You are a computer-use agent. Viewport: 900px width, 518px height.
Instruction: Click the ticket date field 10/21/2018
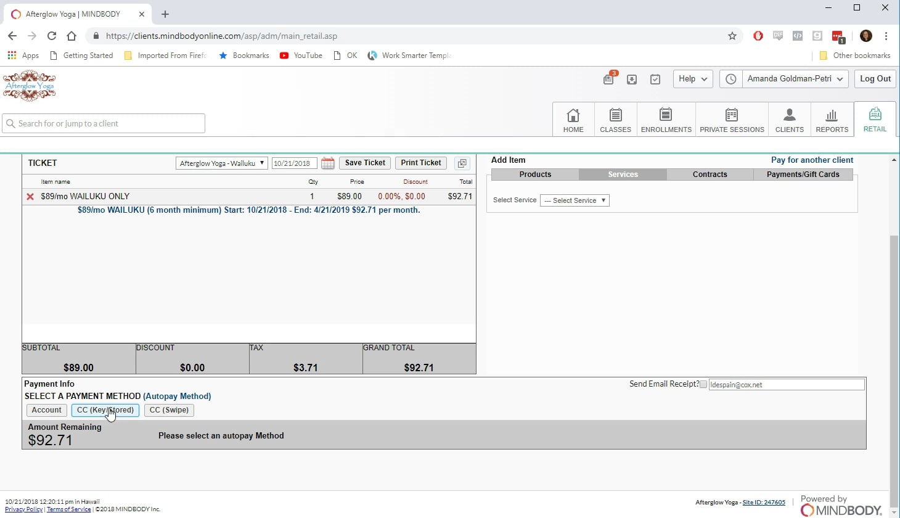(x=295, y=163)
